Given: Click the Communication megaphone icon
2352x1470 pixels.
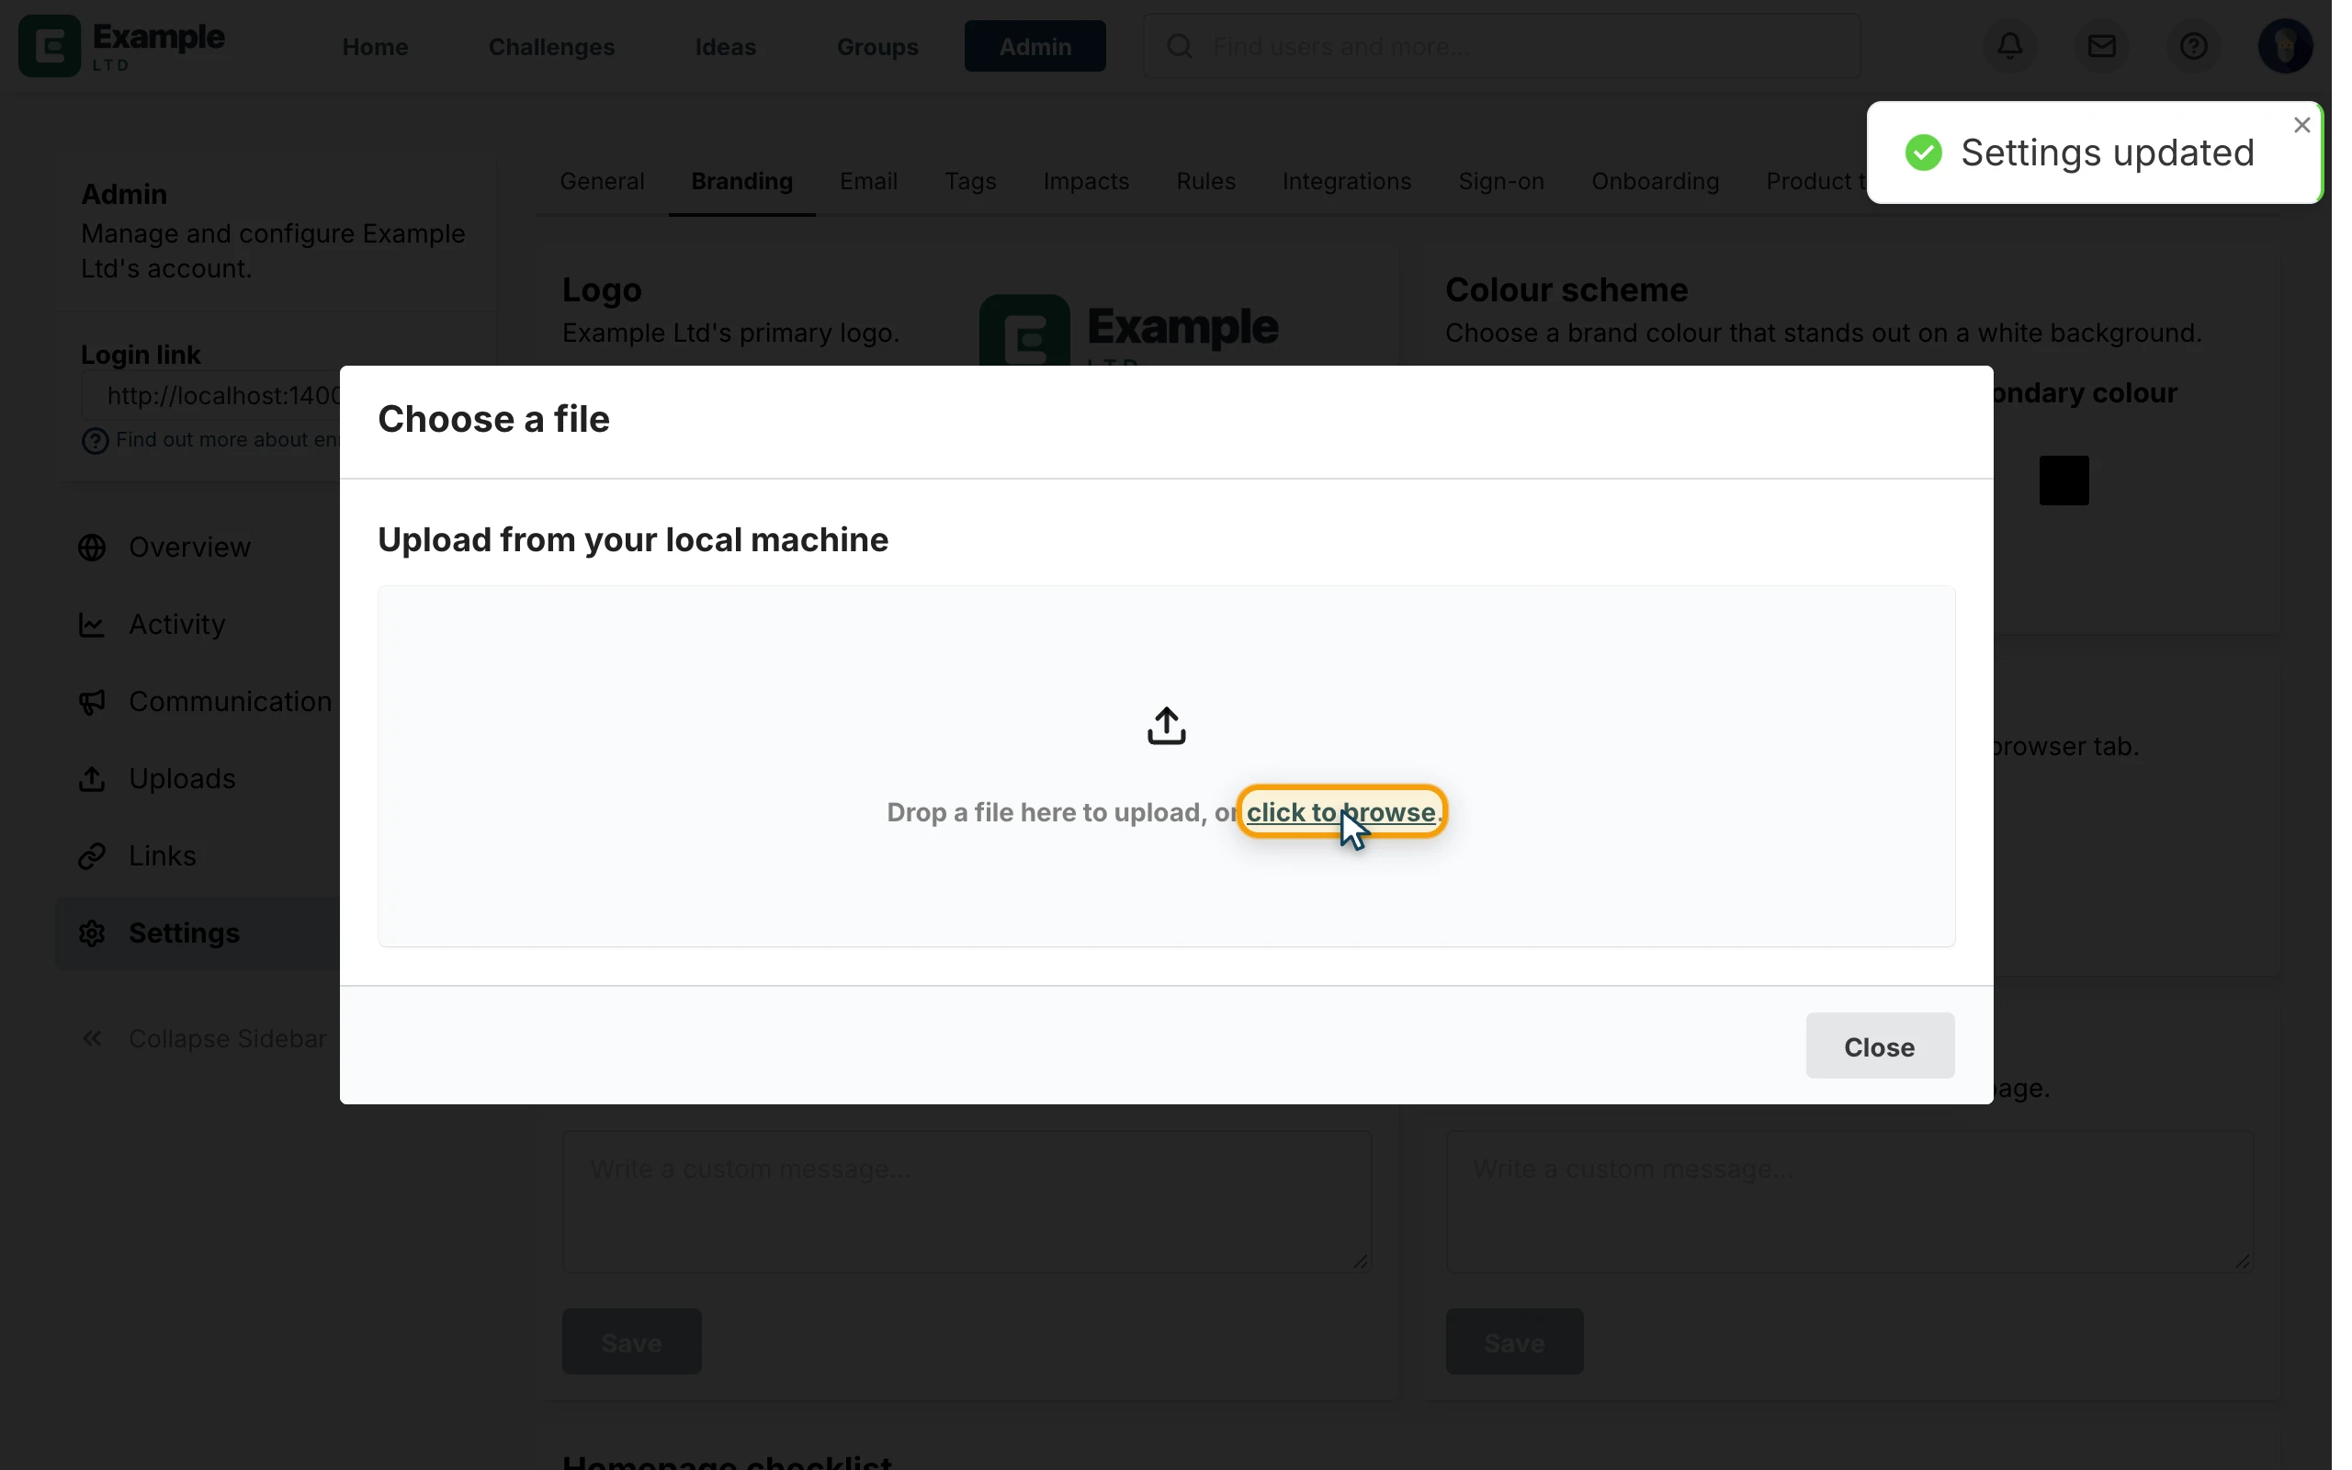Looking at the screenshot, I should tap(92, 701).
